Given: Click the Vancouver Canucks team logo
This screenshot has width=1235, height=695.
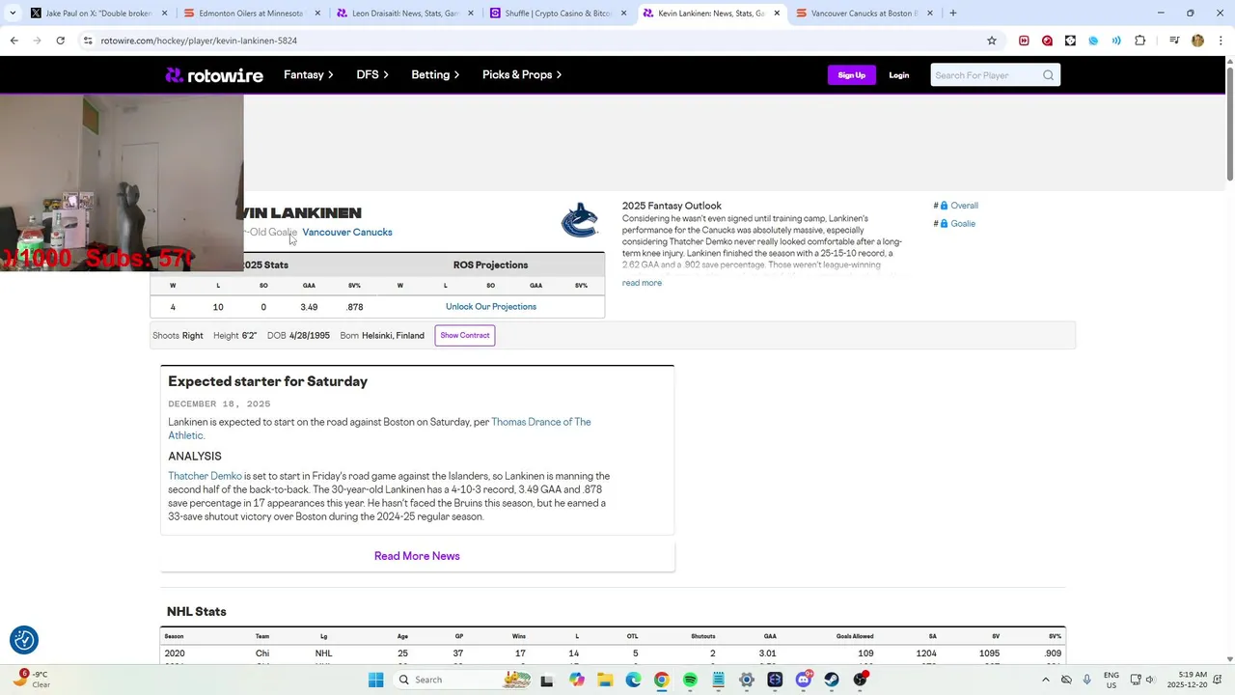Looking at the screenshot, I should [x=580, y=221].
